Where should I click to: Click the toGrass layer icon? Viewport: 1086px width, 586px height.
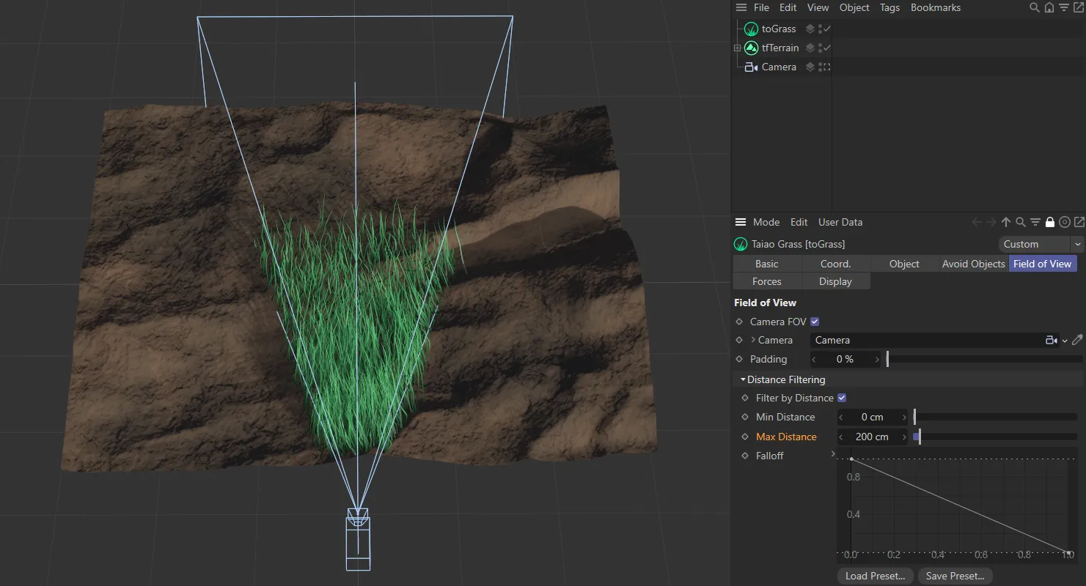[x=810, y=29]
